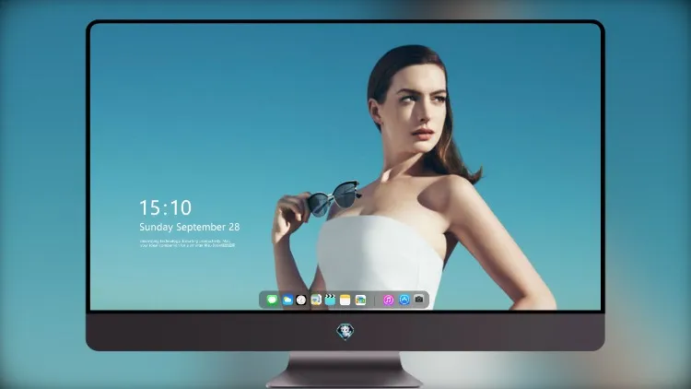Viewport: 691px width, 389px height.
Task: Open the Clock app in dock
Action: [301, 301]
